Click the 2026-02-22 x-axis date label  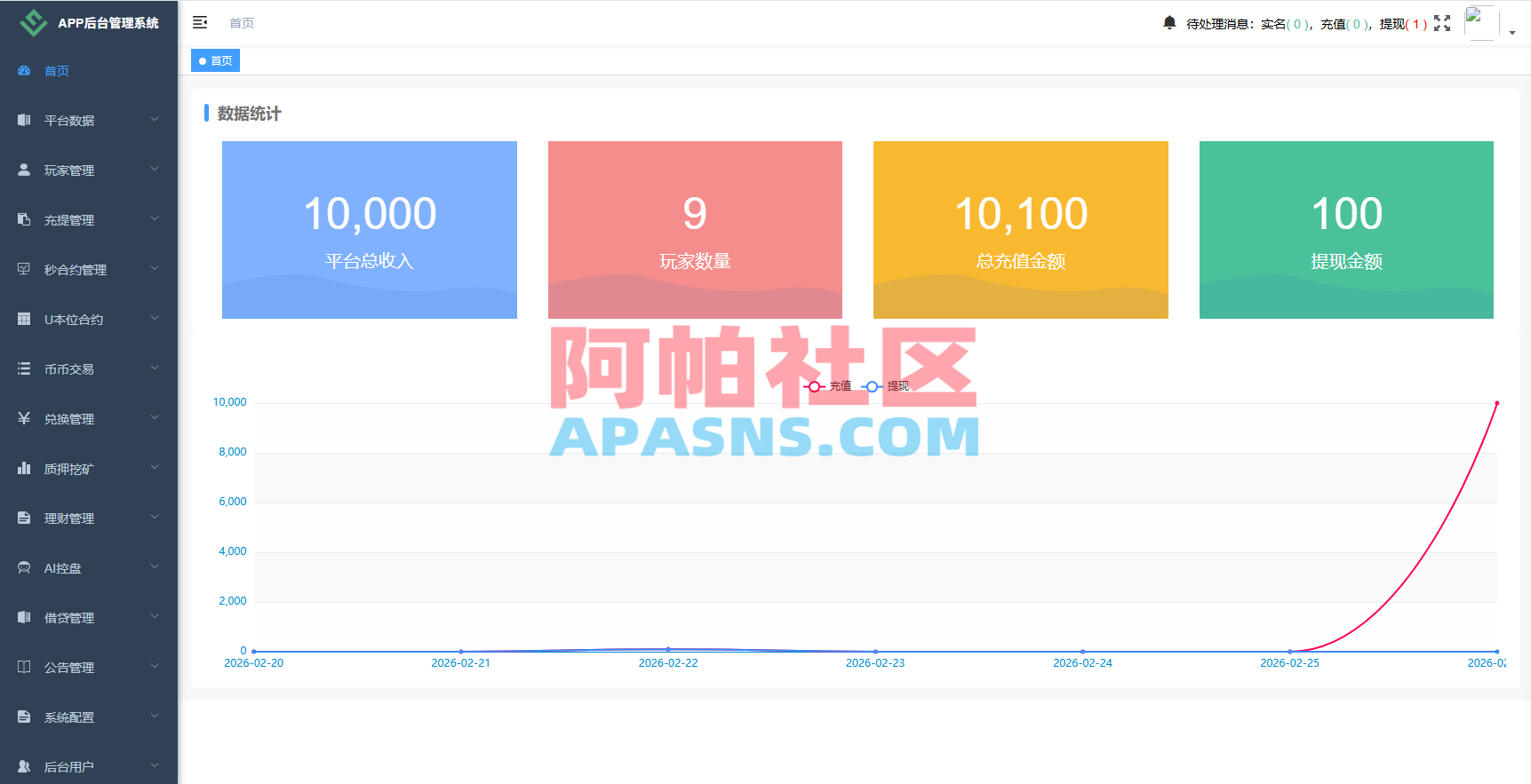coord(668,663)
